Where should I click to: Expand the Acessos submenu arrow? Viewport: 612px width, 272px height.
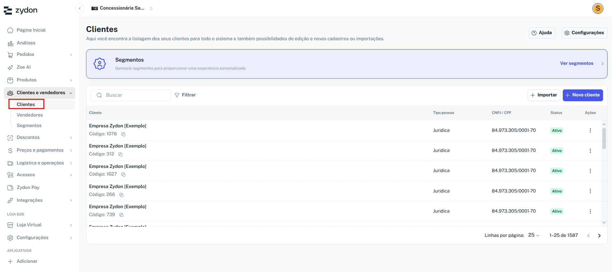pos(71,175)
